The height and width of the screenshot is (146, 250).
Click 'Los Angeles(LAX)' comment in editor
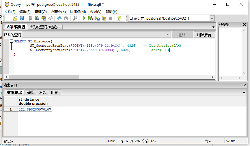pyautogui.click(x=165, y=46)
